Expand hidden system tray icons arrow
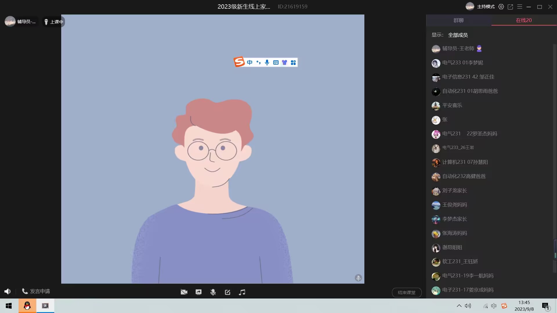Image resolution: width=557 pixels, height=313 pixels. point(459,306)
